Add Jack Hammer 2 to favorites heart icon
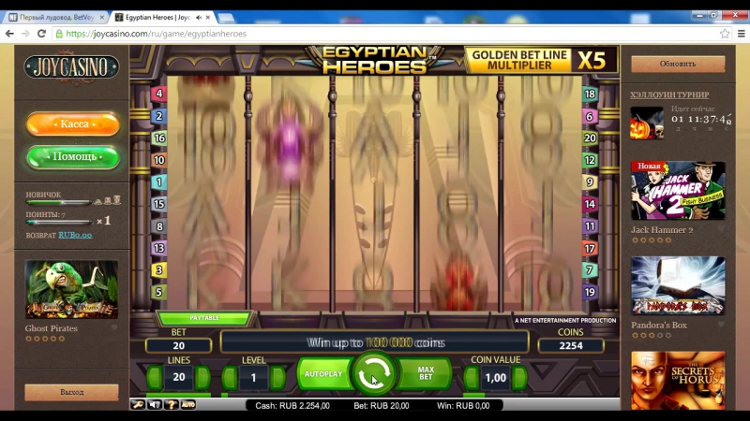This screenshot has height=421, width=750. tap(721, 229)
